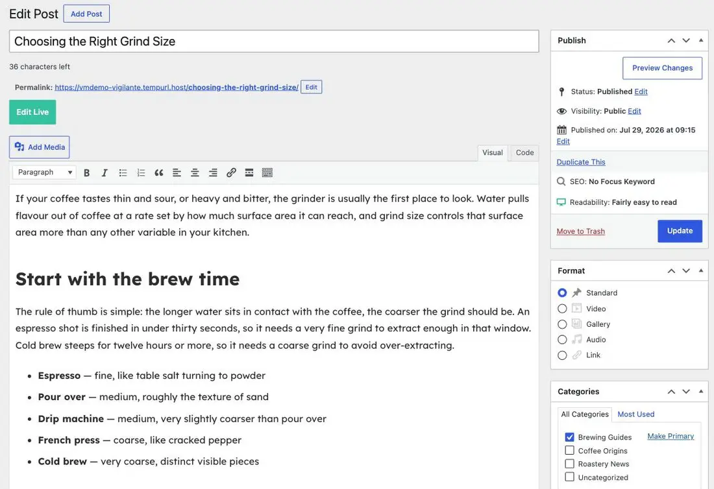Move the Publish panel down
This screenshot has width=714, height=489.
click(686, 40)
